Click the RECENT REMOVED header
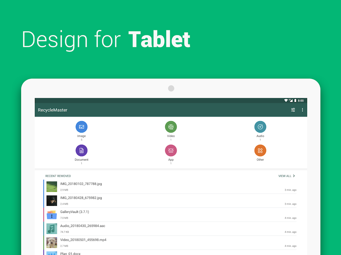341x255 pixels. [x=58, y=176]
